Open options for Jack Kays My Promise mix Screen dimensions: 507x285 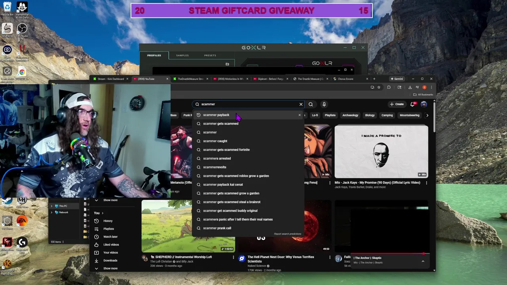[x=426, y=183]
